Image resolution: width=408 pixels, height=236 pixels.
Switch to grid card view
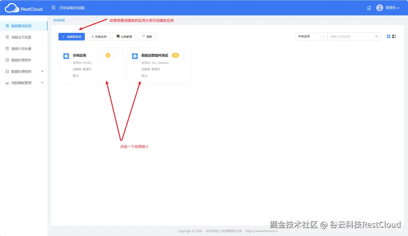[x=389, y=36]
